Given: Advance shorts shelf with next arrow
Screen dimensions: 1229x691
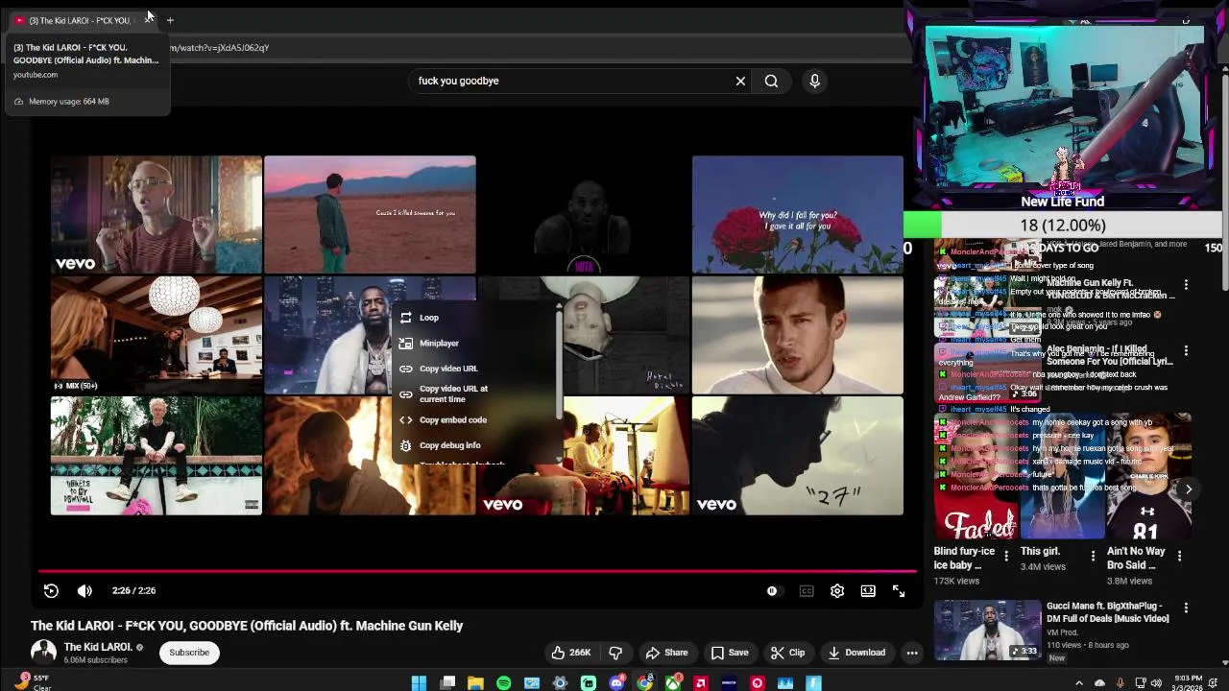Looking at the screenshot, I should pos(1189,489).
